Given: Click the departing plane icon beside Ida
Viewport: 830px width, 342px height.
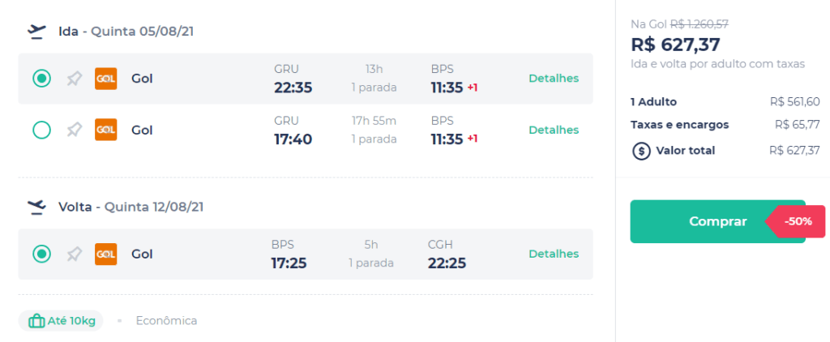Looking at the screenshot, I should click(36, 32).
